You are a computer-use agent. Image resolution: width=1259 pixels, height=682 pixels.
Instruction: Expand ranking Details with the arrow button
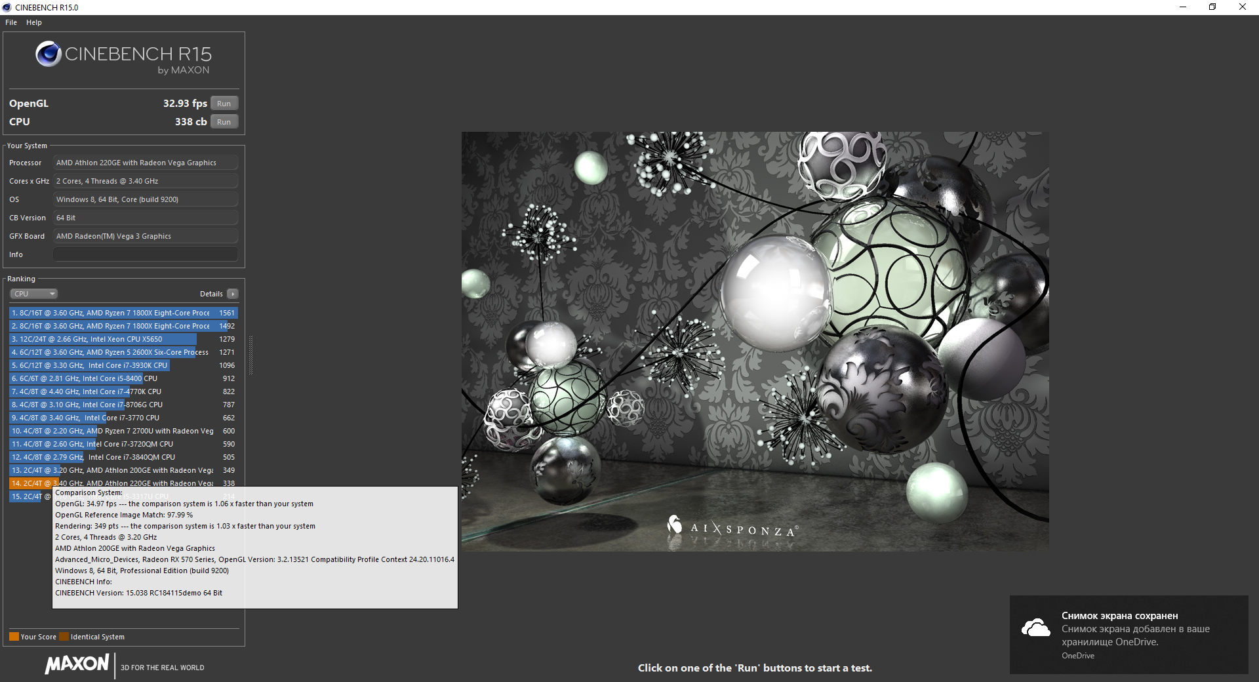[x=233, y=294]
